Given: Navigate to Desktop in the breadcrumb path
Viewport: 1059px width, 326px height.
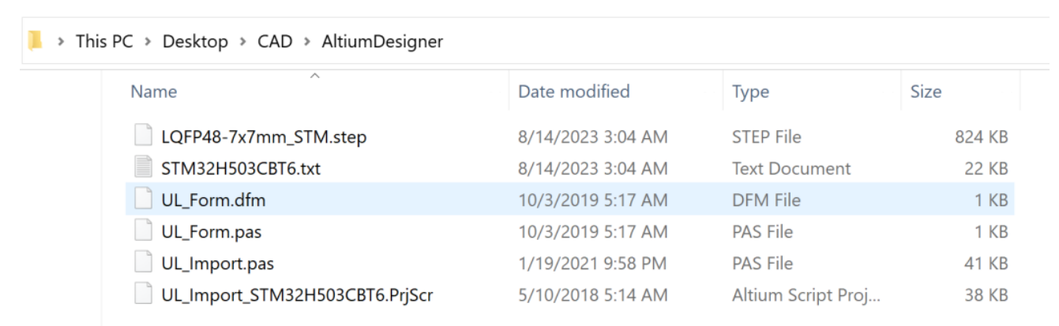Looking at the screenshot, I should tap(195, 41).
